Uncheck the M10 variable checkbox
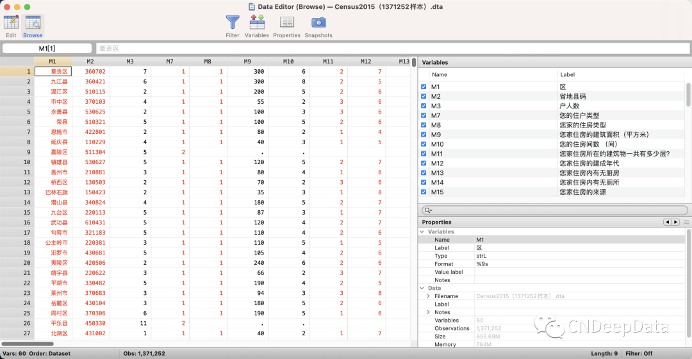The width and height of the screenshot is (692, 359). pos(424,144)
